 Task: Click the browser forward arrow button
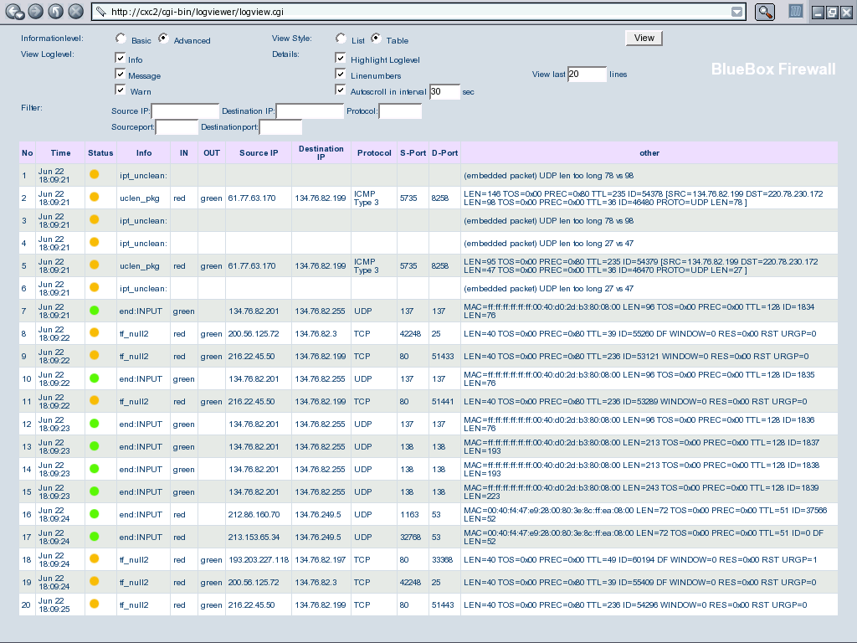click(35, 12)
